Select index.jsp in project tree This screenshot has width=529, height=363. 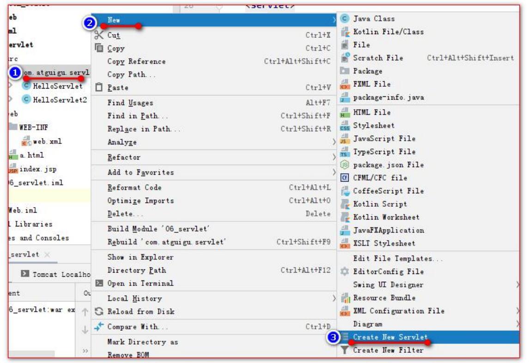click(38, 169)
